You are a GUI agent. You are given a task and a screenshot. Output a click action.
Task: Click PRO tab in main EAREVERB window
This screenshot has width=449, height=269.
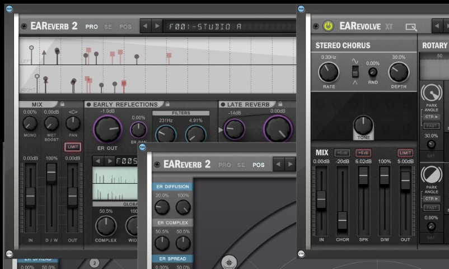[x=92, y=27]
